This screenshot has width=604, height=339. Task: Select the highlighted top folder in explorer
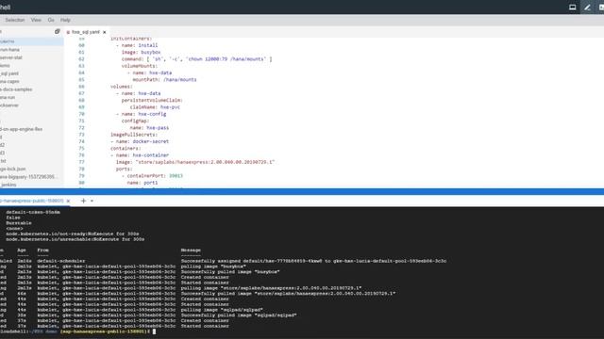pyautogui.click(x=31, y=41)
